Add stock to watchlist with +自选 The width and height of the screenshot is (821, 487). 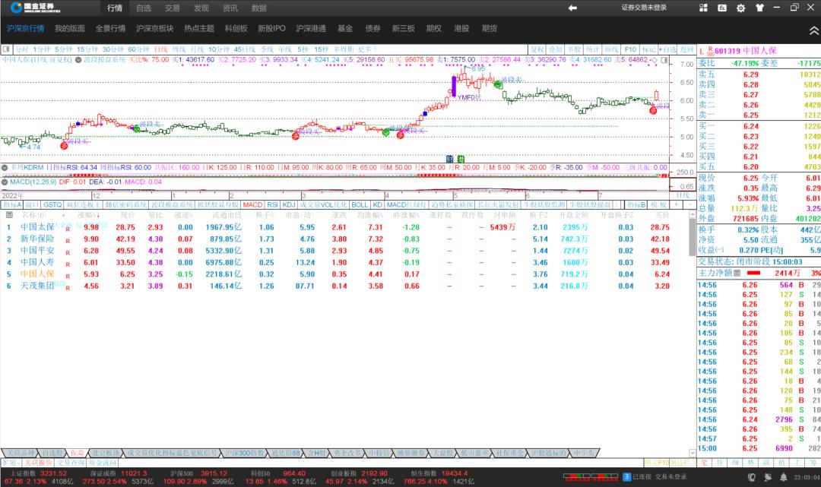(667, 49)
